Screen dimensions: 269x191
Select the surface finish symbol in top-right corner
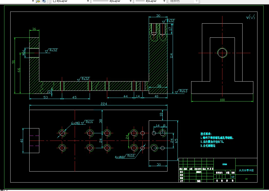pyautogui.click(x=250, y=17)
